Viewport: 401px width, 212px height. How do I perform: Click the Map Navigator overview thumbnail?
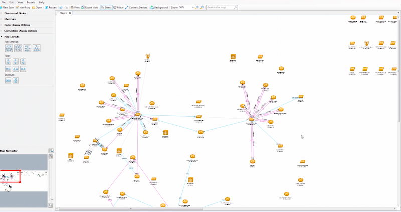point(24,181)
